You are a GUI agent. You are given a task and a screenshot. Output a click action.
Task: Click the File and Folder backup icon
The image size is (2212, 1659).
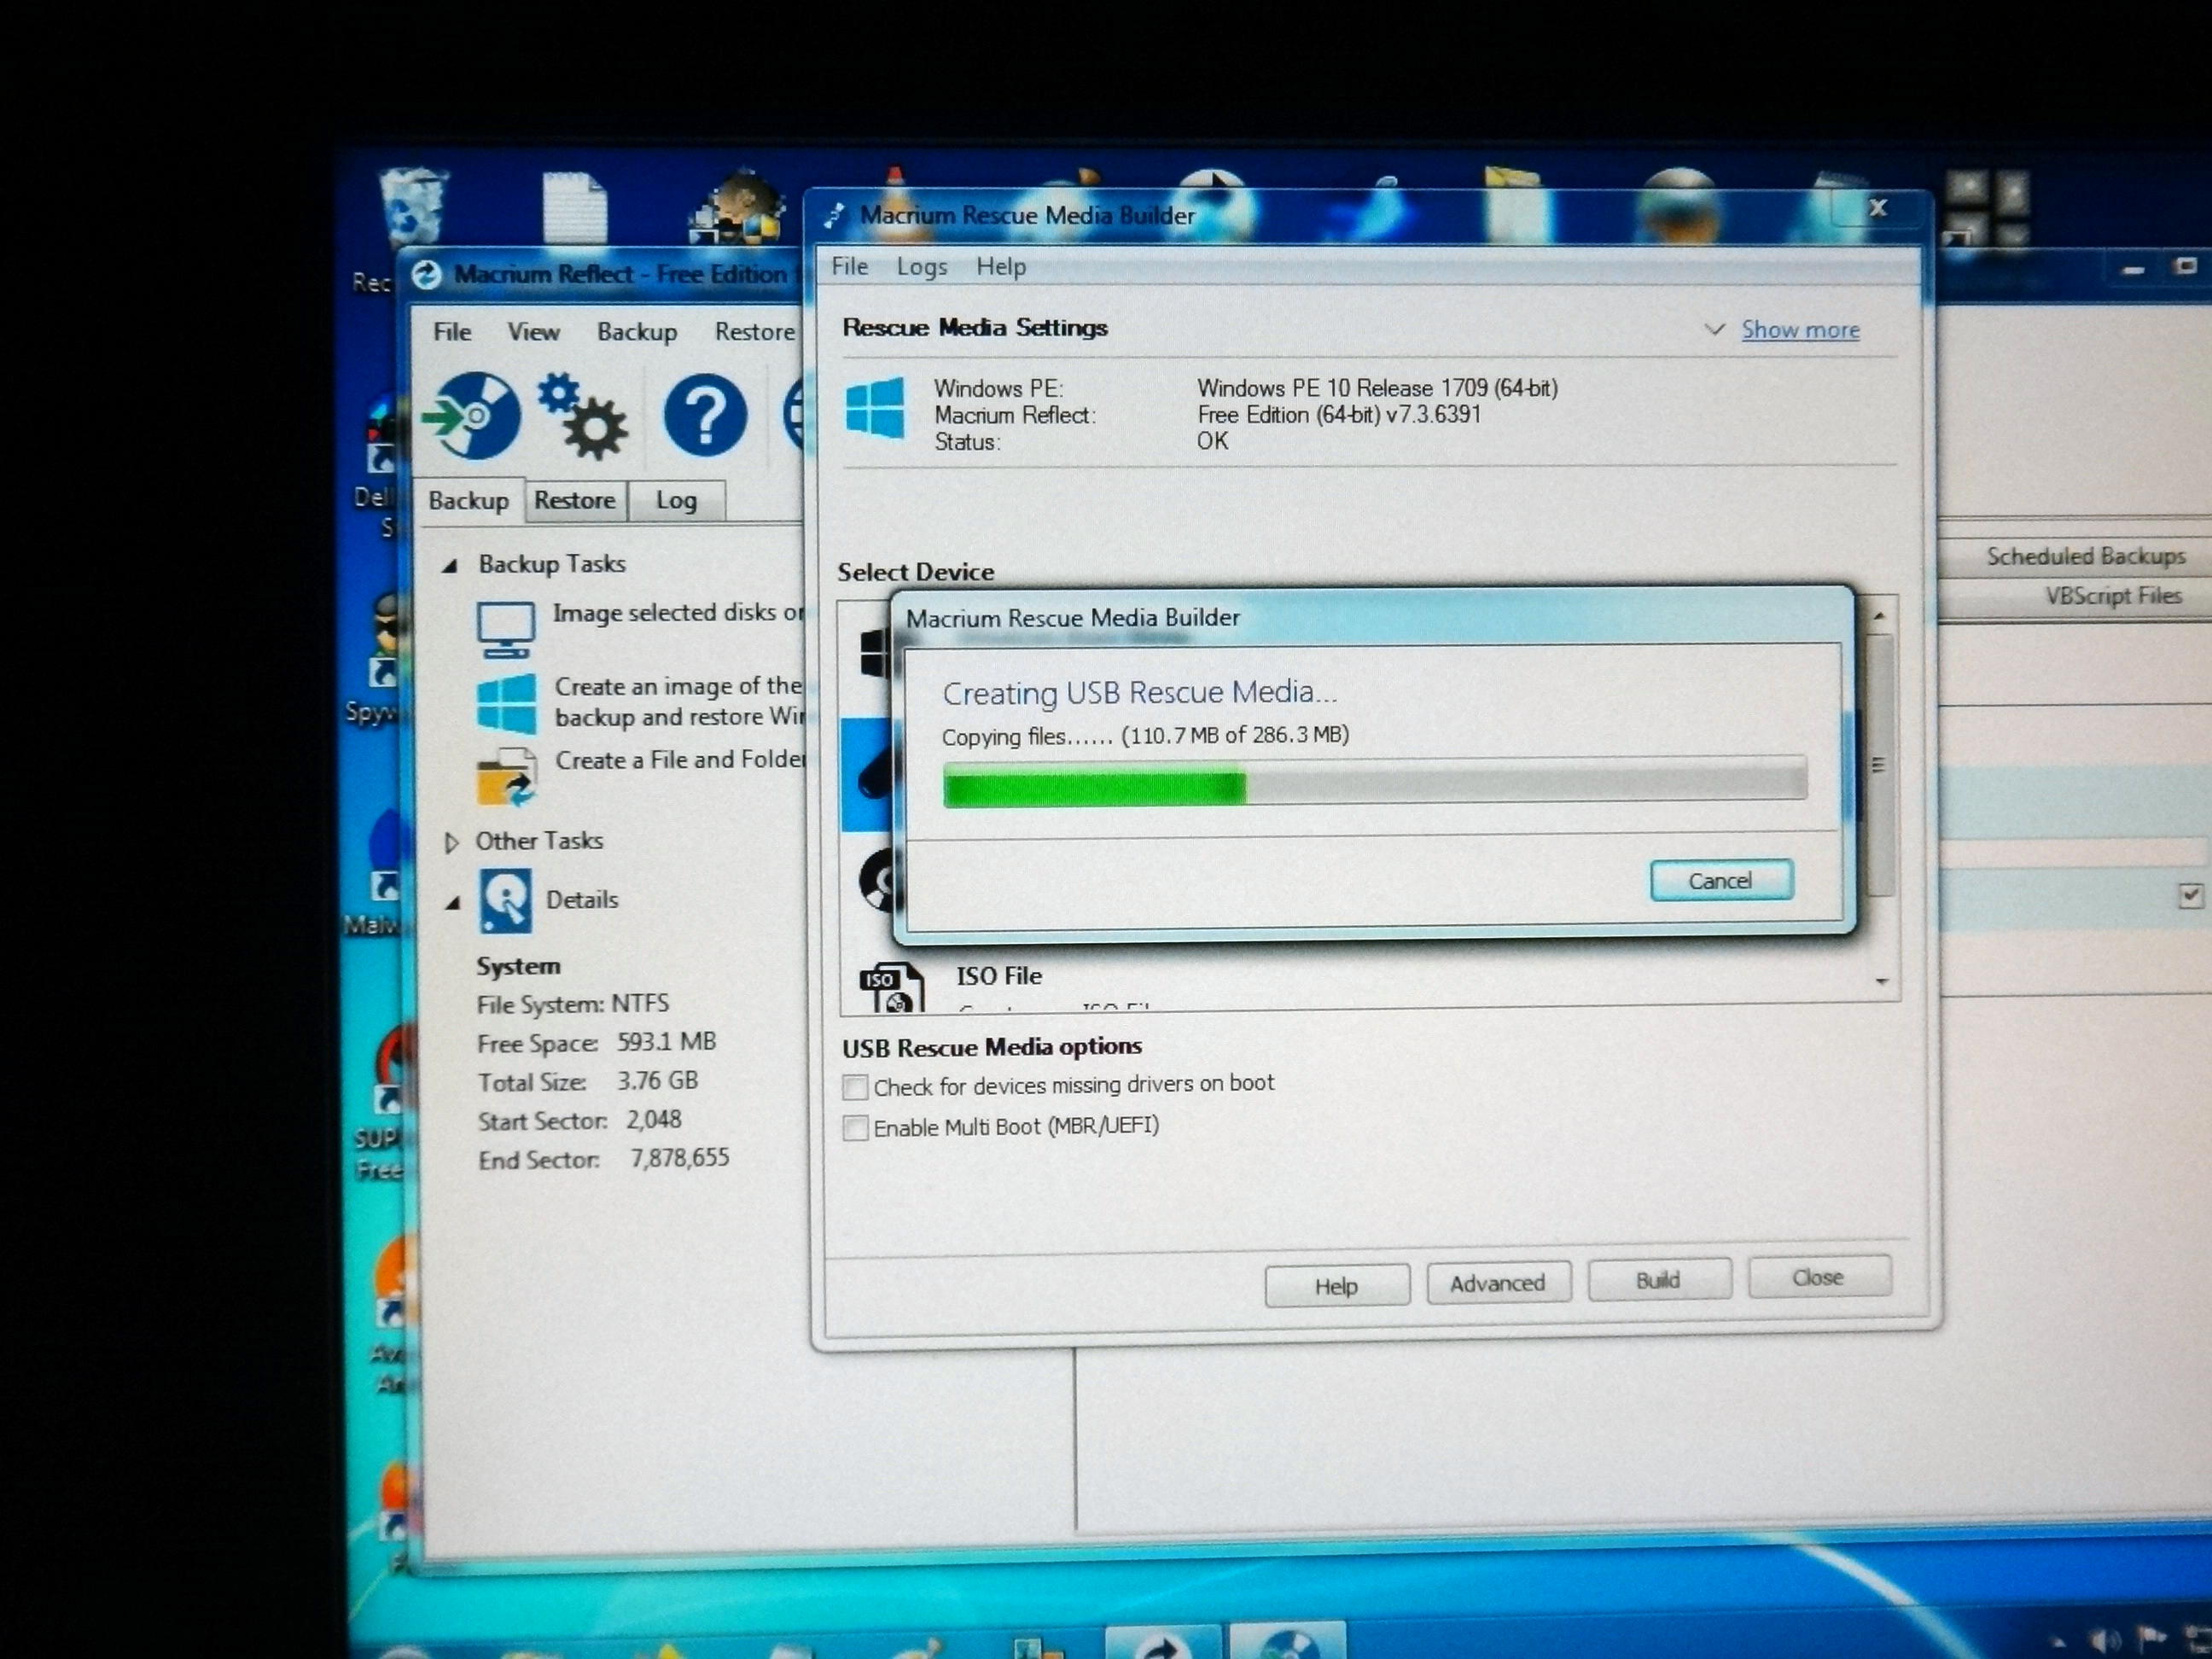(506, 778)
